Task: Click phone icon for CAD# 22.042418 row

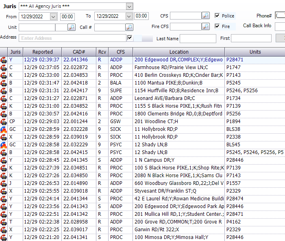Action: point(4,83)
